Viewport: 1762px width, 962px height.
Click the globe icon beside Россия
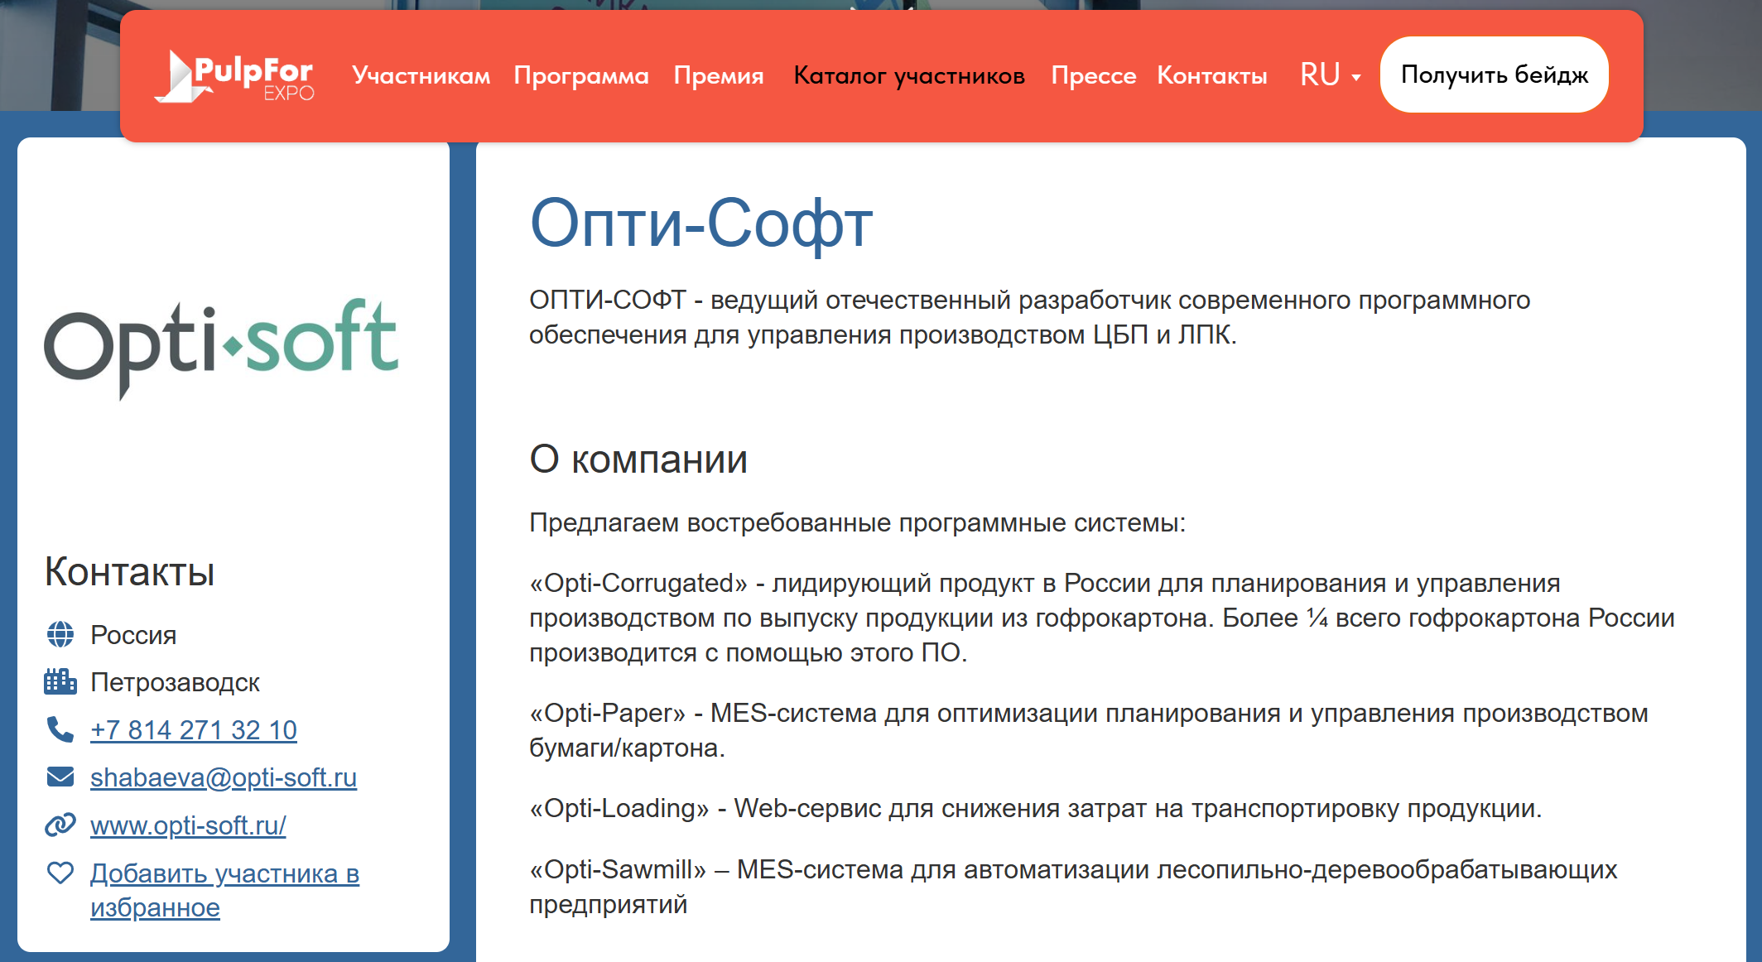click(x=60, y=635)
